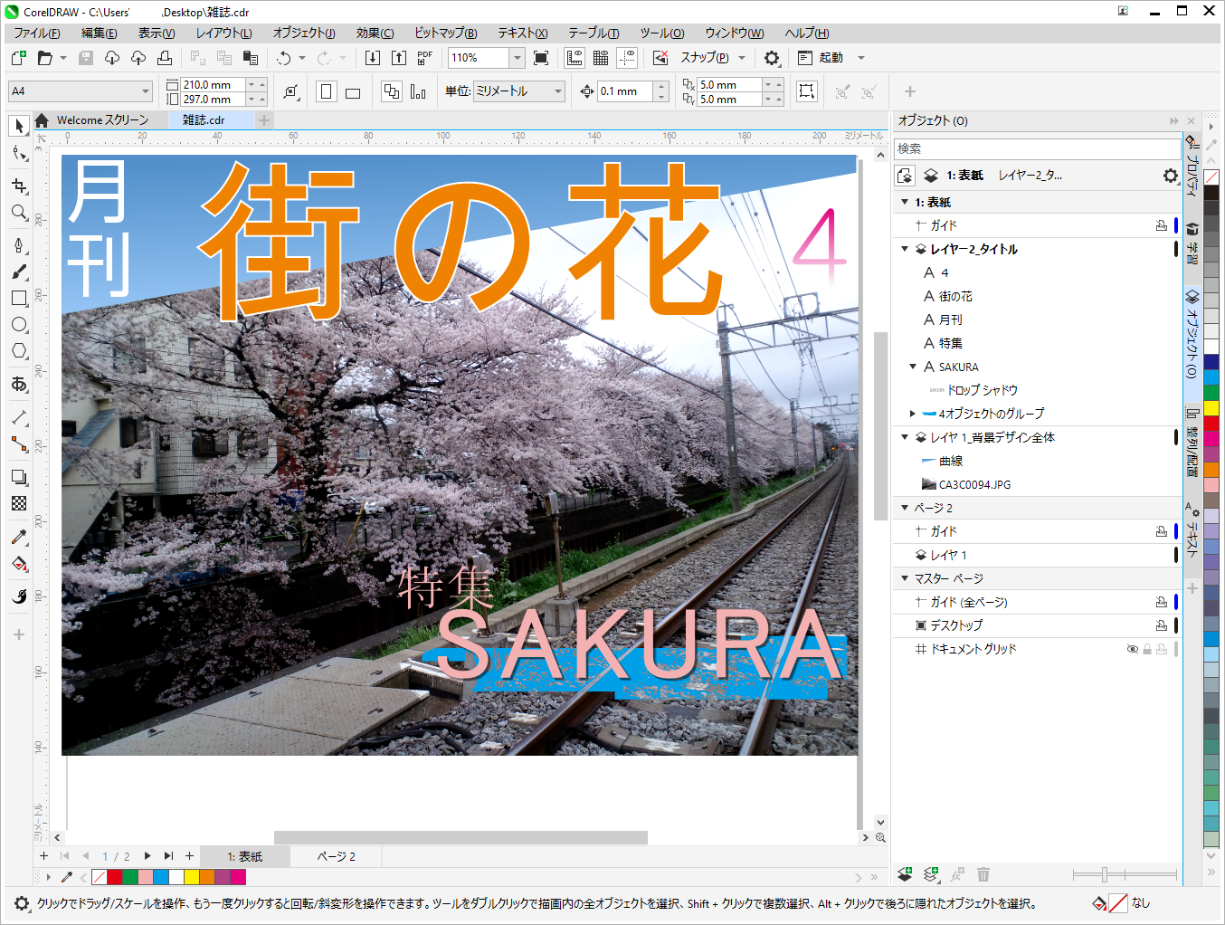Select the Zoom magnifier tool
Viewport: 1225px width, 925px height.
19,213
